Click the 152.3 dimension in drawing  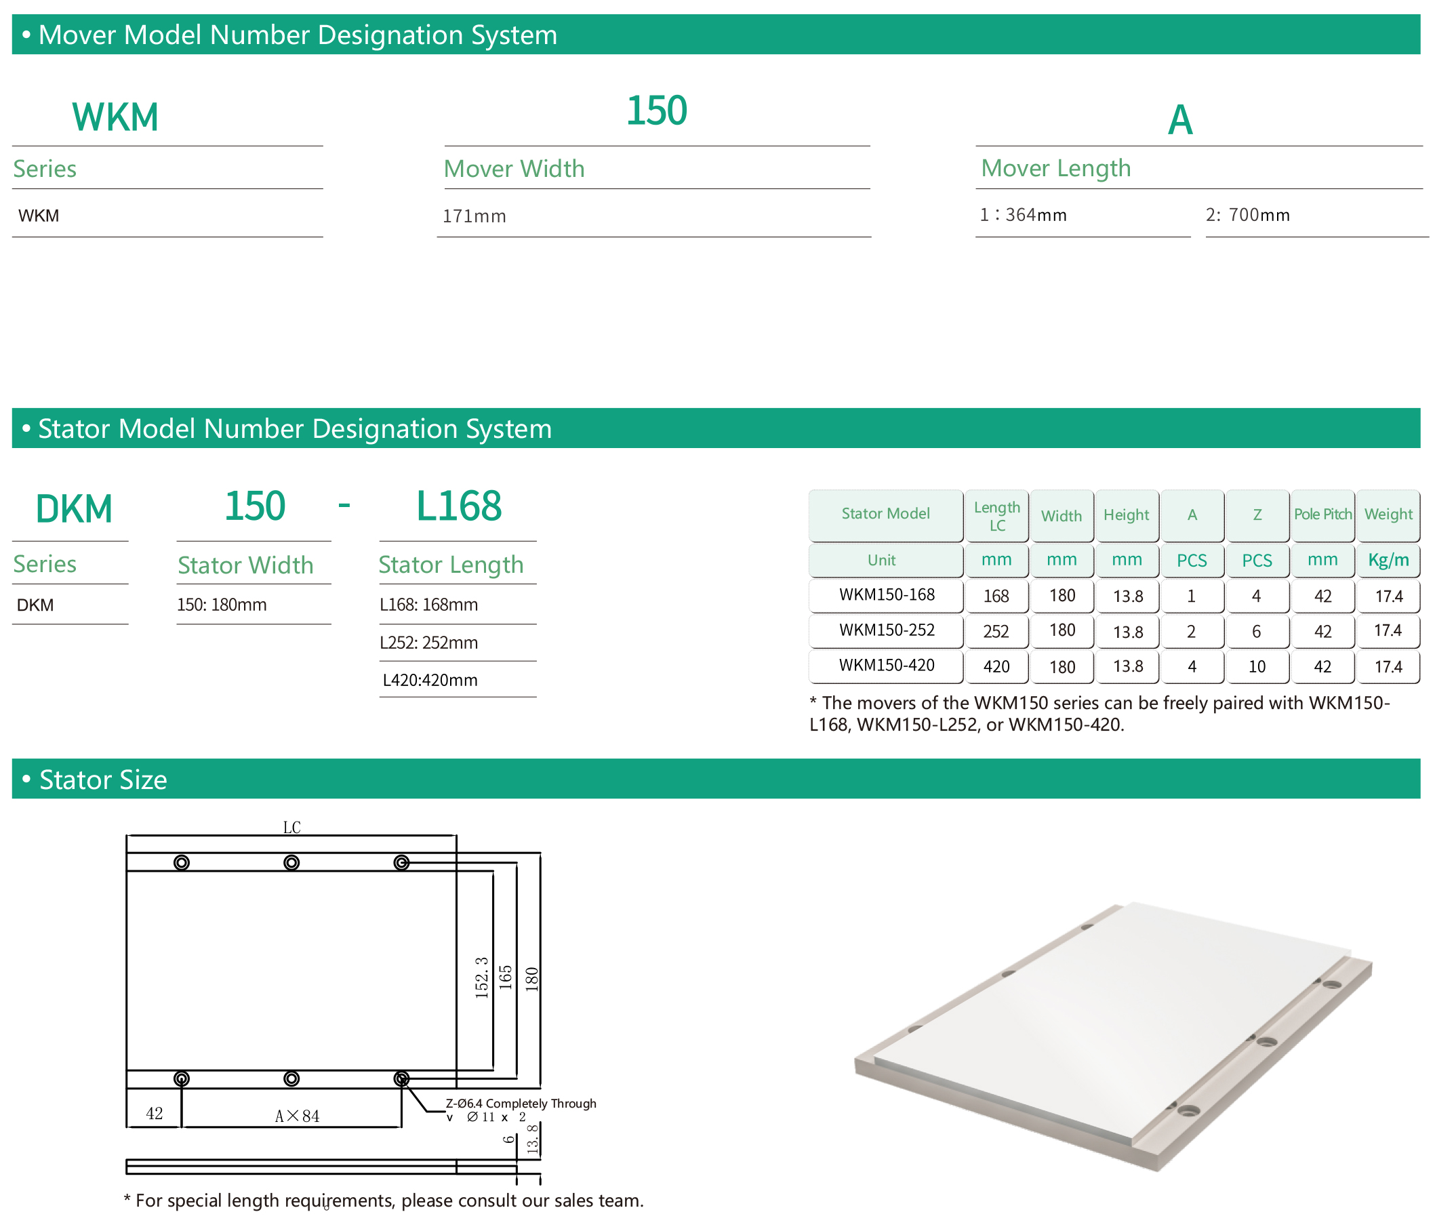coord(482,977)
